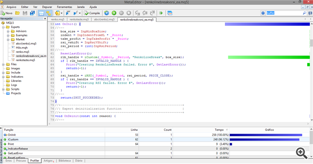Click the Novo button
Image resolution: width=313 pixels, height=164 pixels.
tap(7, 13)
